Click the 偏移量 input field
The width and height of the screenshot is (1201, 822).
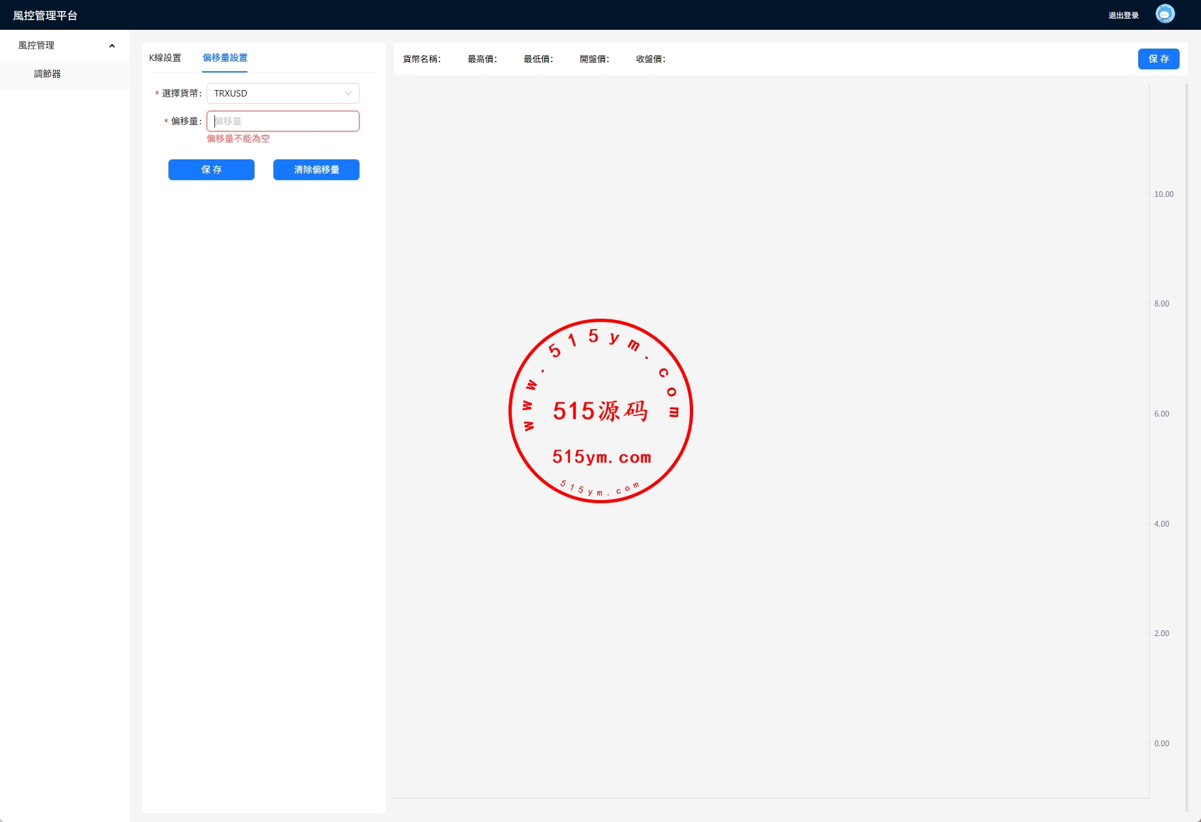[x=282, y=121]
